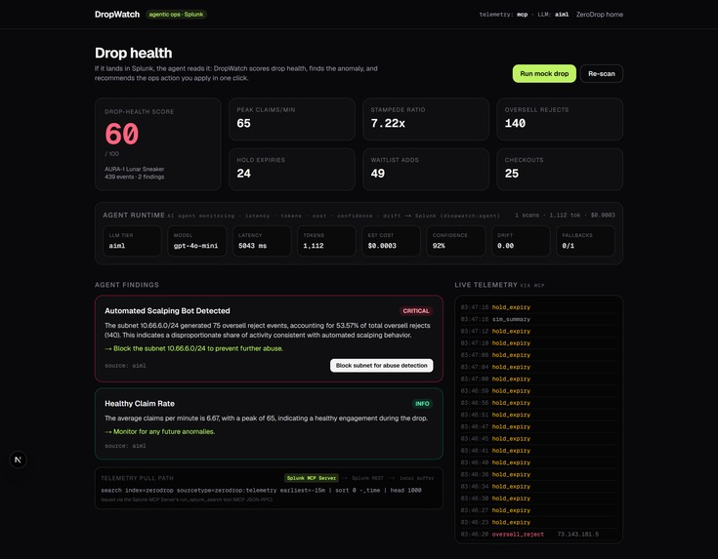Click the Est Cost value $0.0003 cell
718x559 pixels.
coord(391,241)
